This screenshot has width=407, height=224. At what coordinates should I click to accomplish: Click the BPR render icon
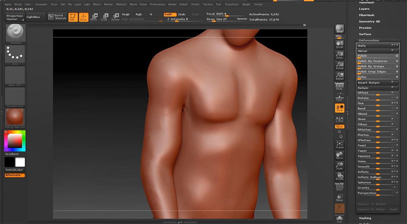(340, 29)
